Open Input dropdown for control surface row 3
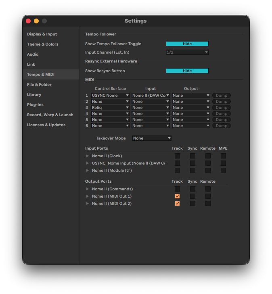272x294 pixels. [x=151, y=108]
